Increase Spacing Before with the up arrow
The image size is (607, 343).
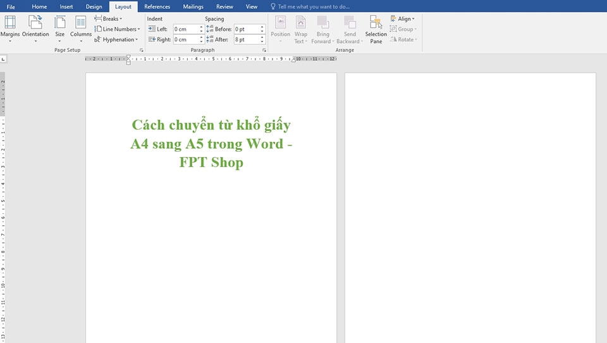262,27
